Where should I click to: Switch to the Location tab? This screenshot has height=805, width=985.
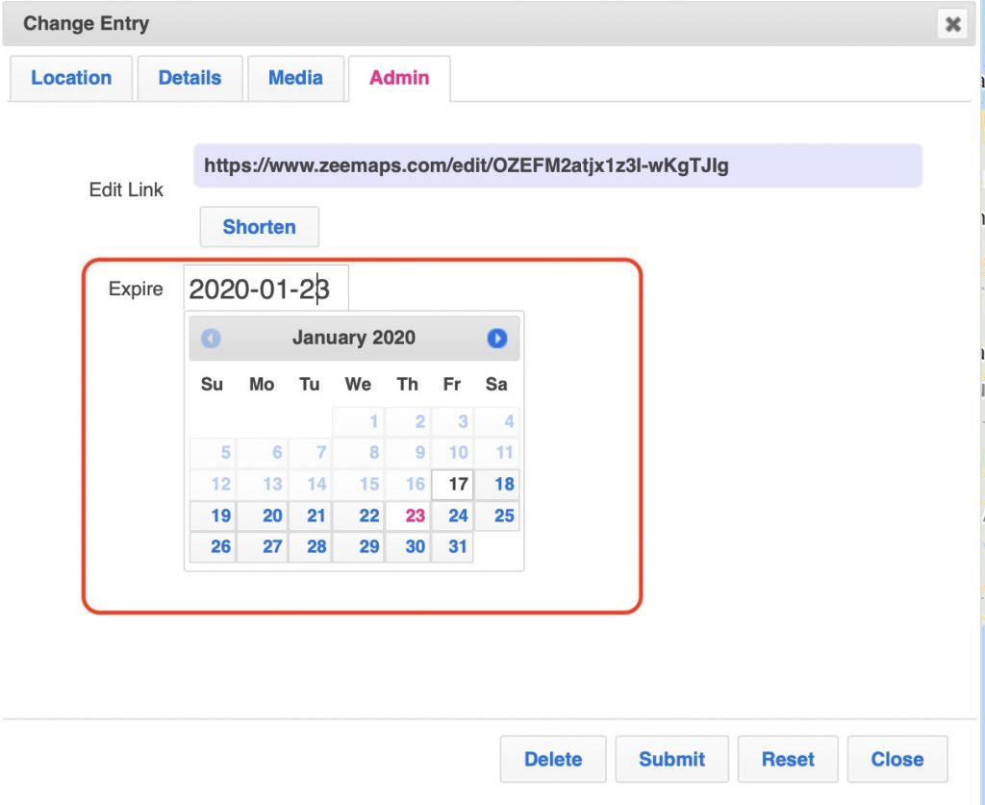(x=71, y=78)
